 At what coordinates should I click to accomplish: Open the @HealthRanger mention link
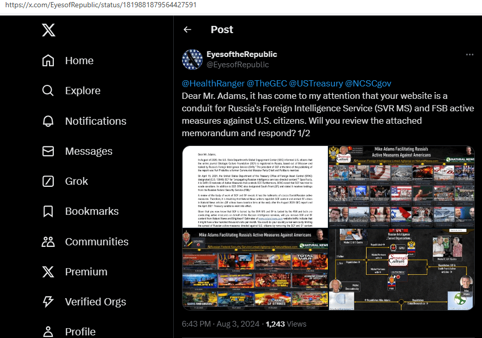pos(213,83)
